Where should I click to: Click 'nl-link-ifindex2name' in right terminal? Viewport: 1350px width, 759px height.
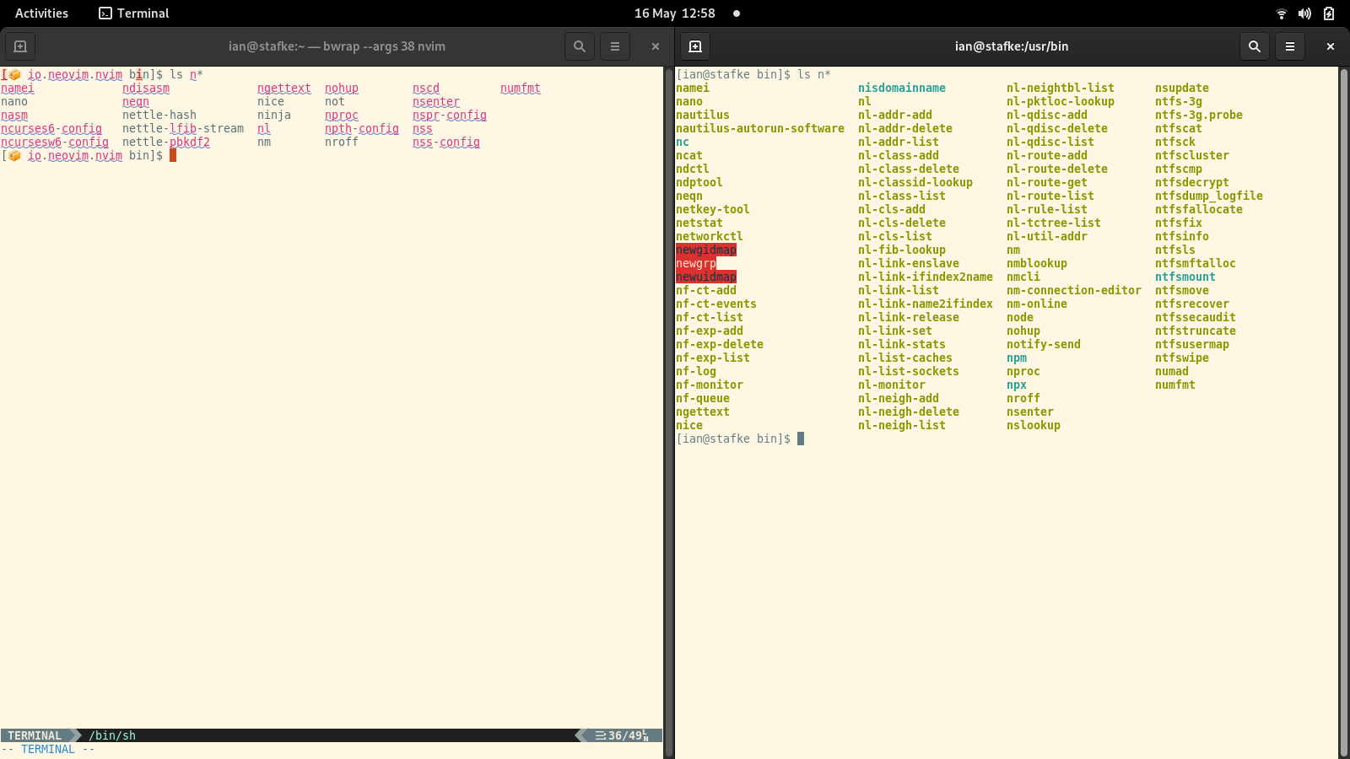[x=926, y=277]
